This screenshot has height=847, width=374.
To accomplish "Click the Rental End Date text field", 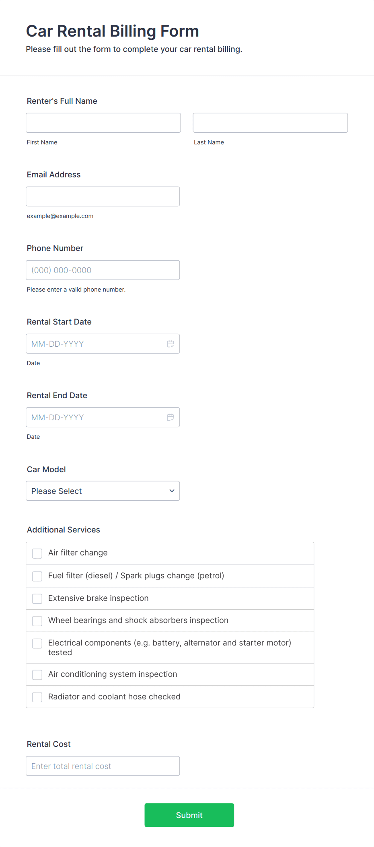I will pos(92,417).
